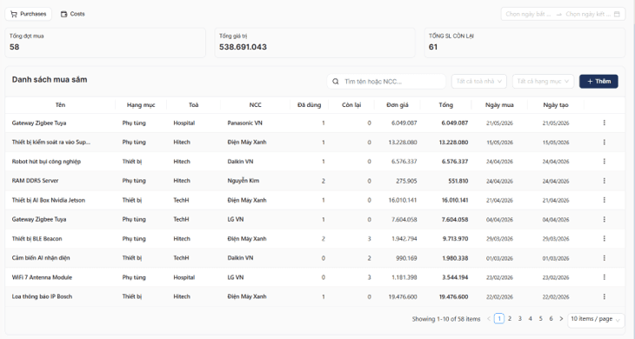
Task: Go to page 1
Action: point(499,319)
